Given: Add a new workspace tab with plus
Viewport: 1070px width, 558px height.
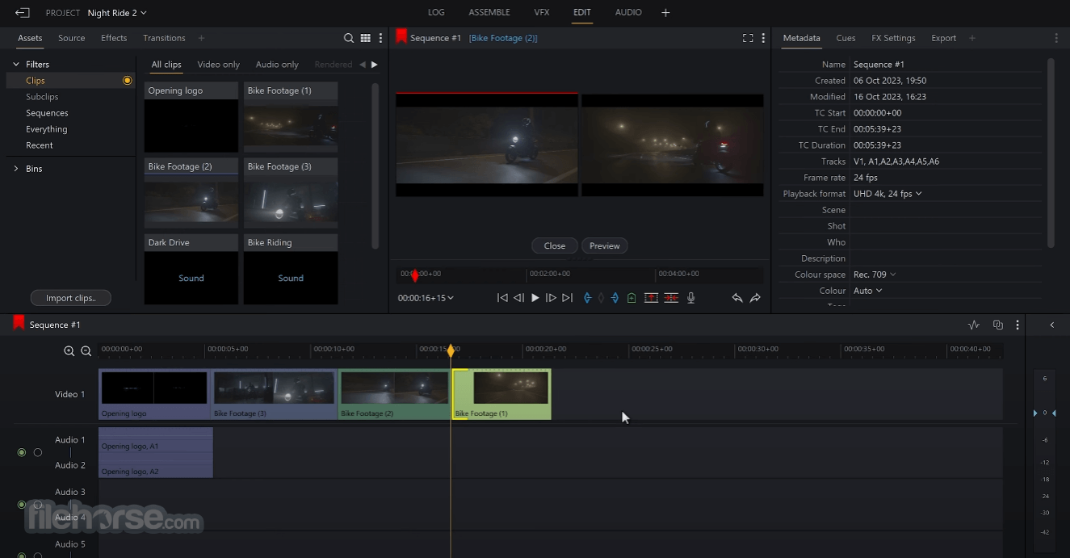Looking at the screenshot, I should tap(665, 12).
